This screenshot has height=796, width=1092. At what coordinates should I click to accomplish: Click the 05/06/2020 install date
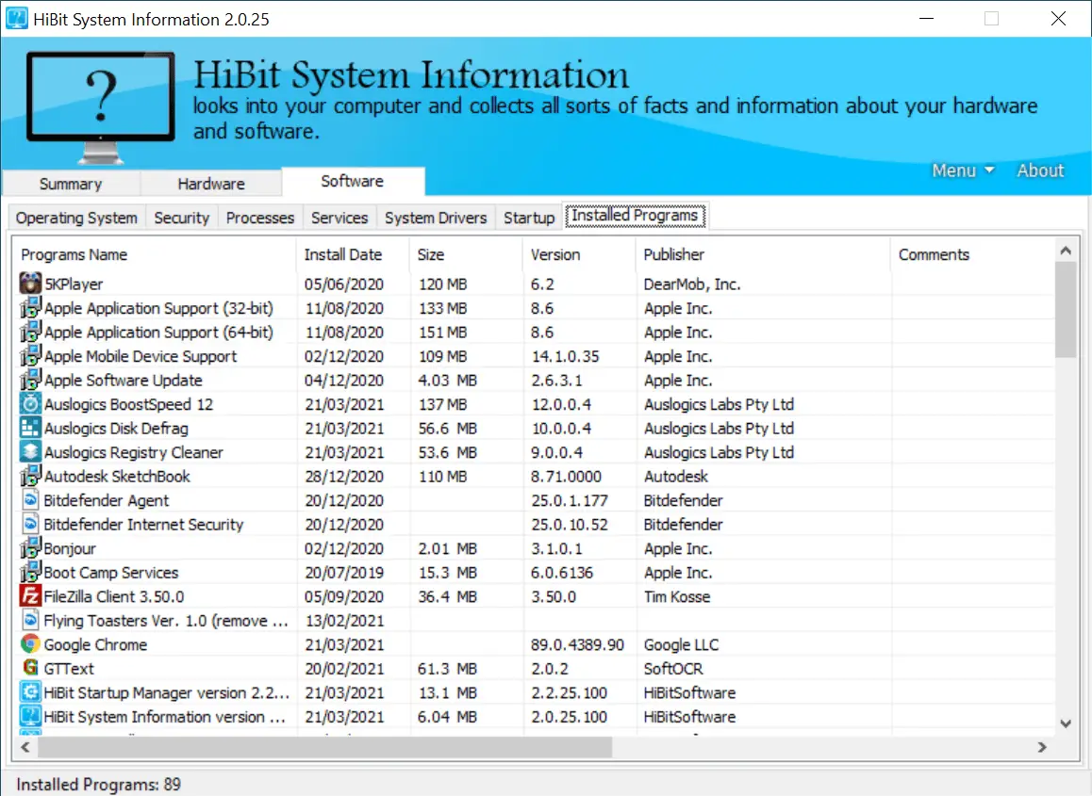tap(343, 284)
